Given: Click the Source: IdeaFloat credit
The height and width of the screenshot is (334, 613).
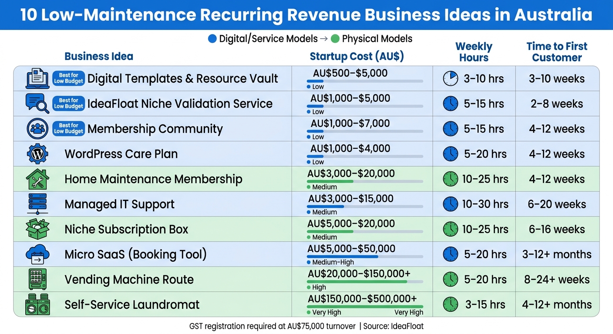Looking at the screenshot, I should coord(394,326).
